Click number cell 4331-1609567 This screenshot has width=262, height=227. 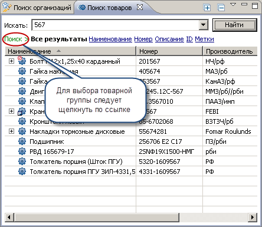coord(159,172)
